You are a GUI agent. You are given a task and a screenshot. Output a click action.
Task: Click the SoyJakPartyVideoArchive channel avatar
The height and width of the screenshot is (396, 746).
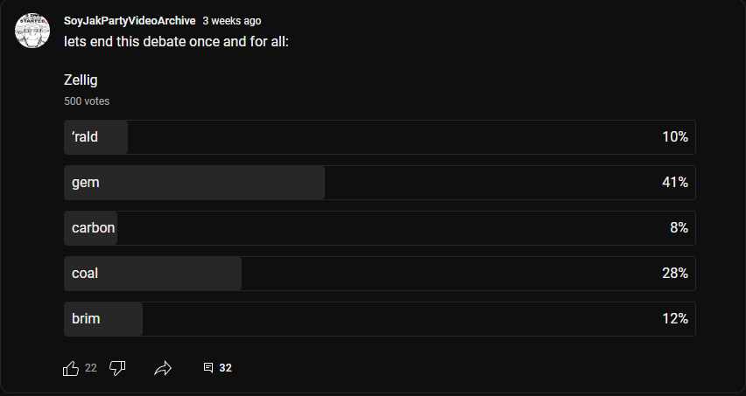point(32,31)
